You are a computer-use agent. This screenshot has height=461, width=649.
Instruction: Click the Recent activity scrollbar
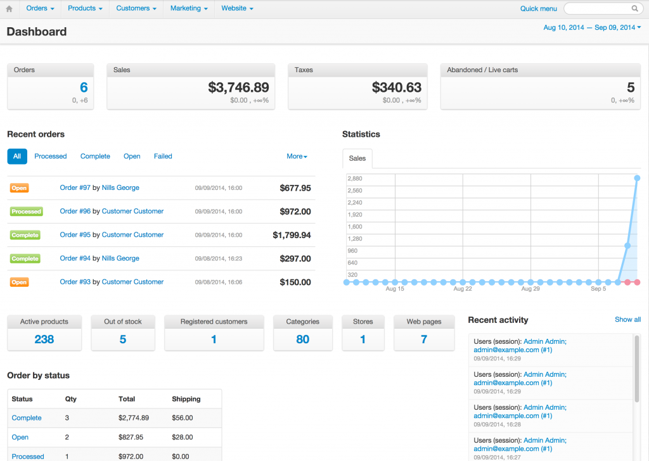pyautogui.click(x=636, y=369)
